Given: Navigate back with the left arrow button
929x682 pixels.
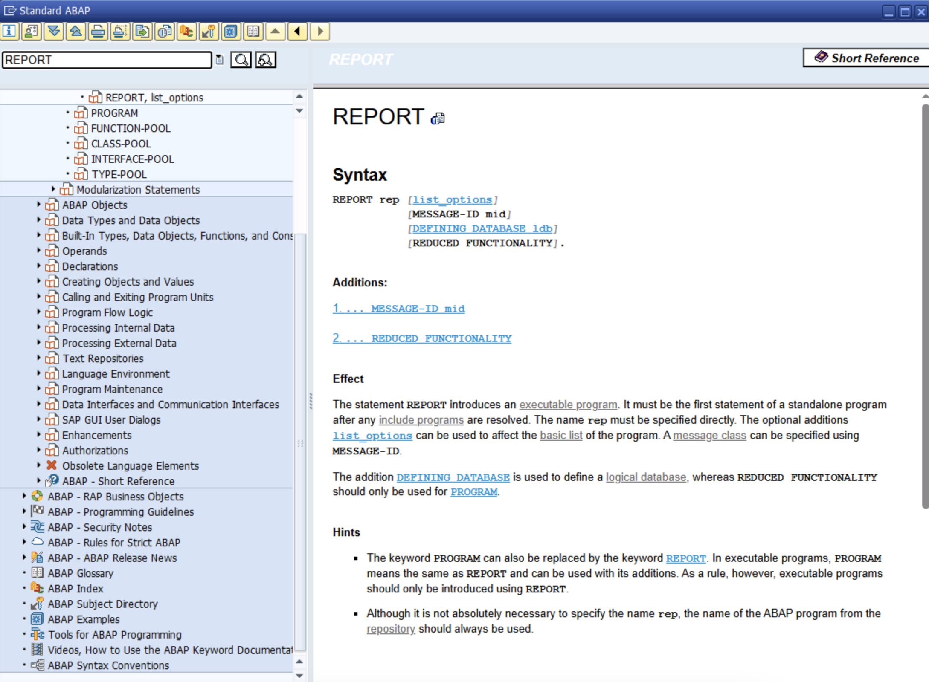Looking at the screenshot, I should tap(298, 31).
